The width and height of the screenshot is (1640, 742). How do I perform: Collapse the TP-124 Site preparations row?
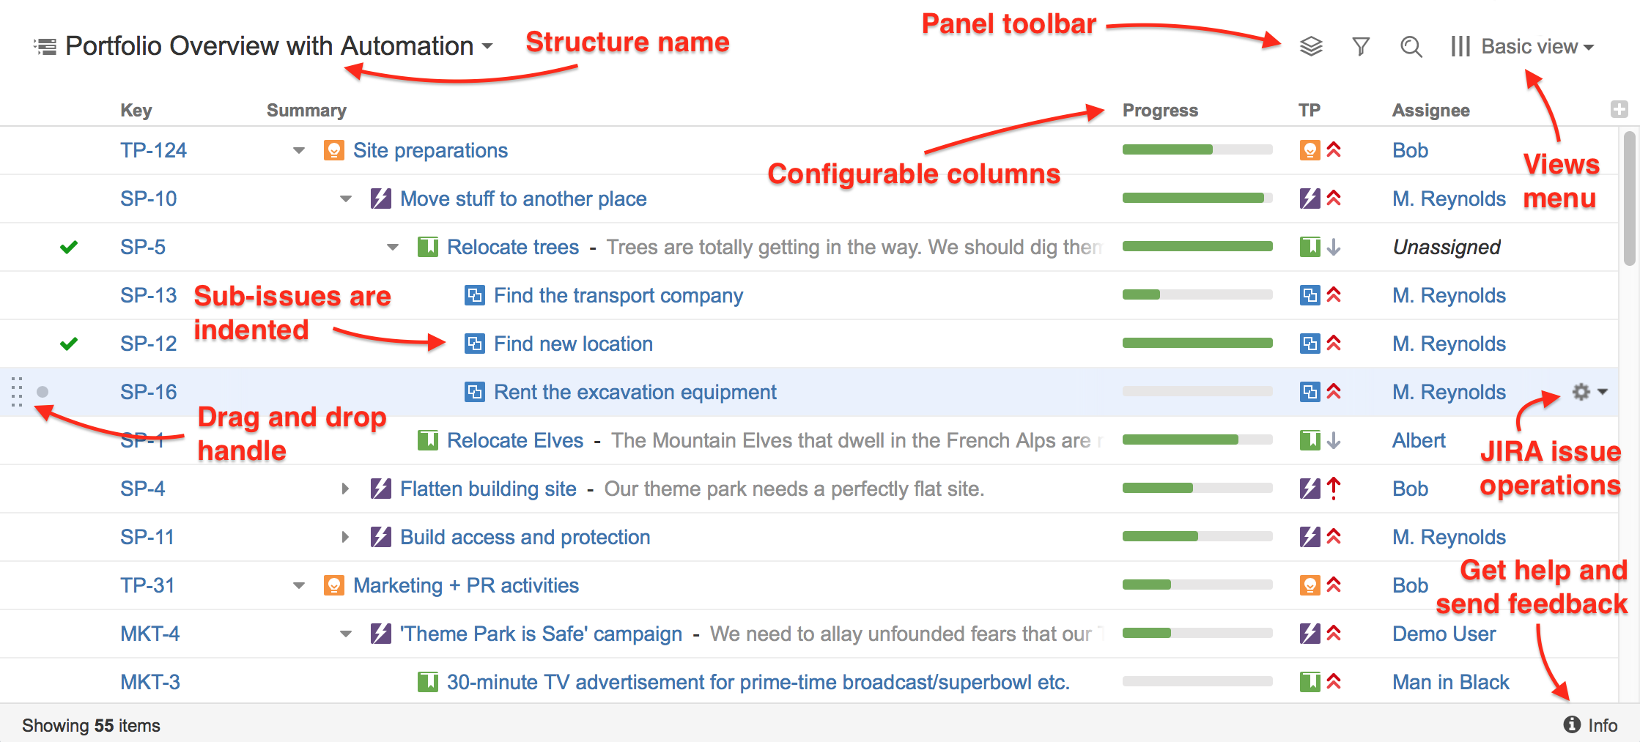coord(298,149)
